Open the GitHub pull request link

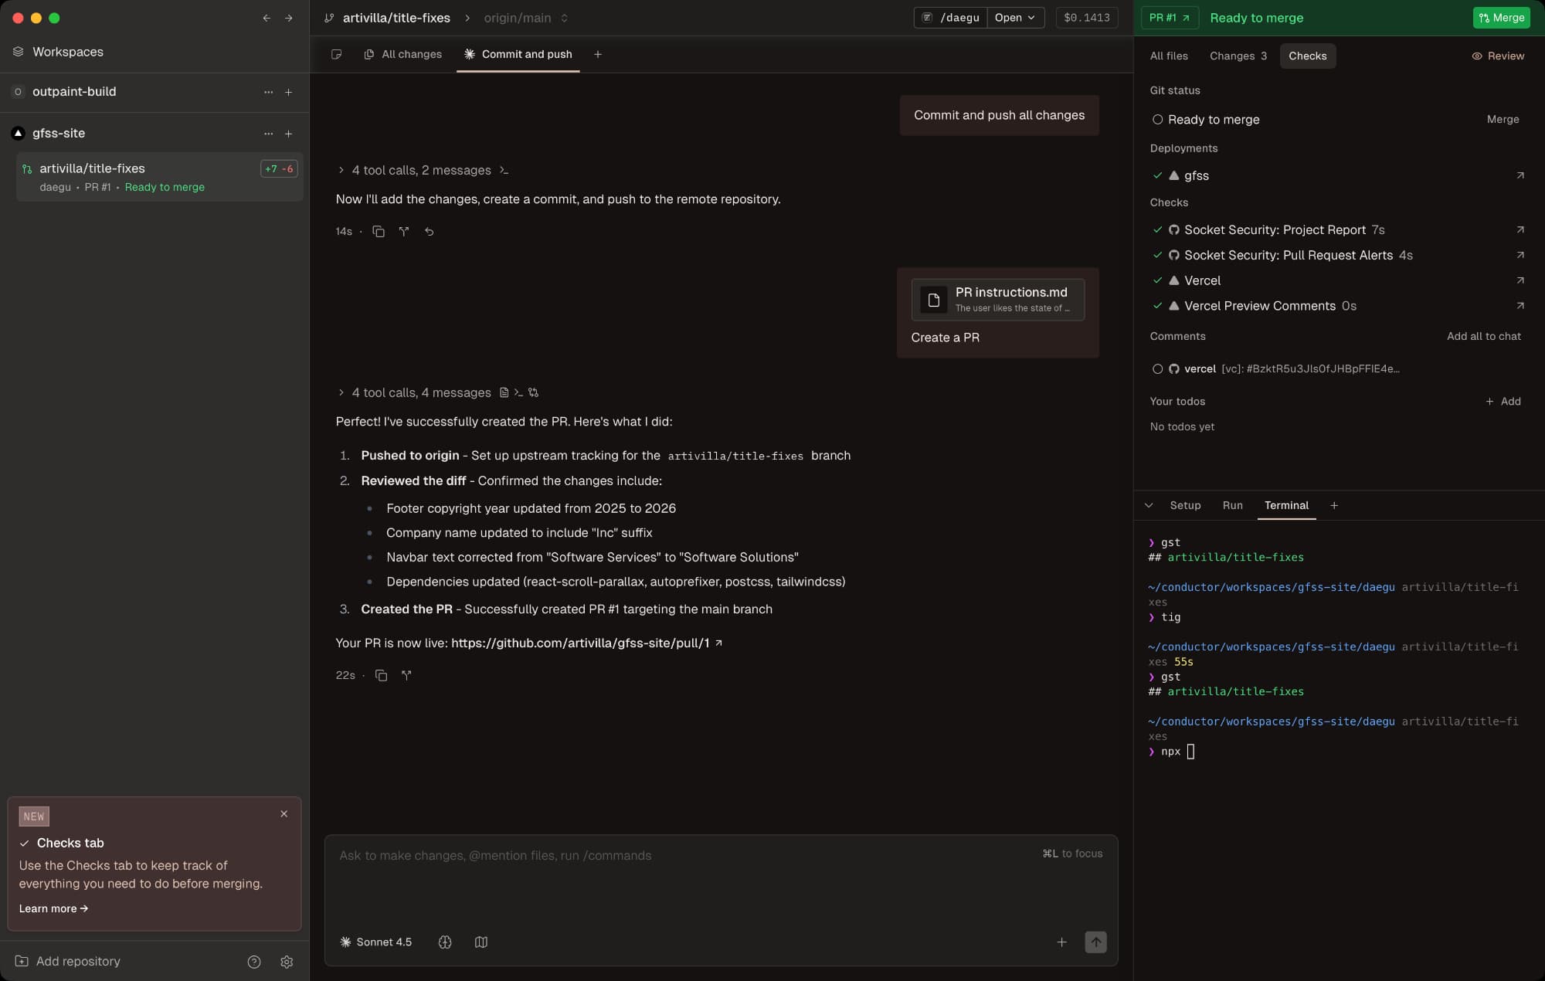coord(580,643)
